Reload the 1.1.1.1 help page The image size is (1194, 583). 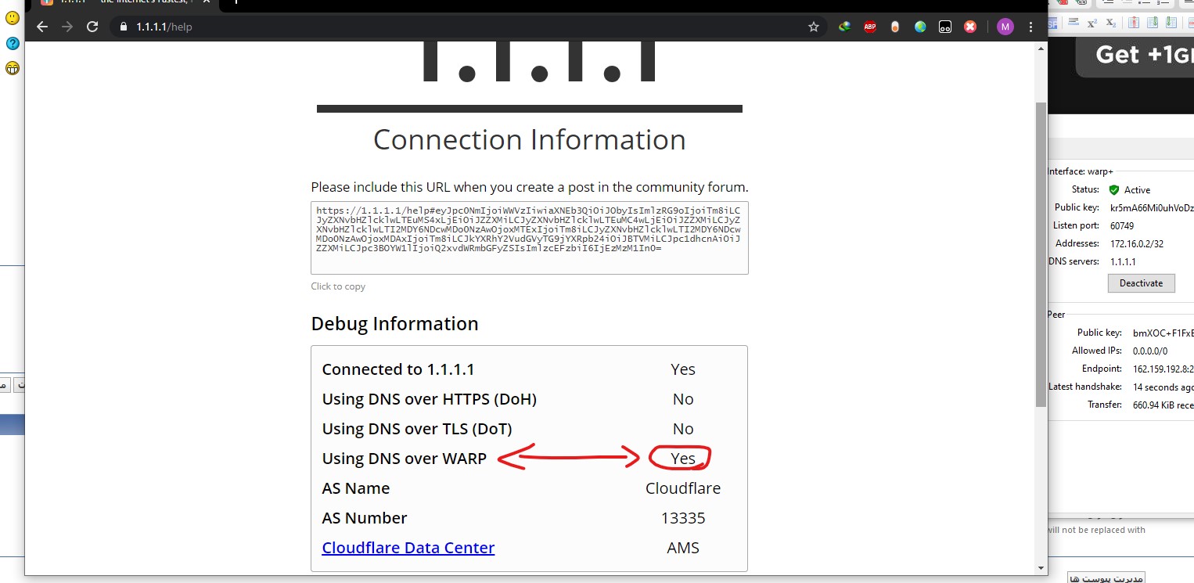tap(92, 27)
